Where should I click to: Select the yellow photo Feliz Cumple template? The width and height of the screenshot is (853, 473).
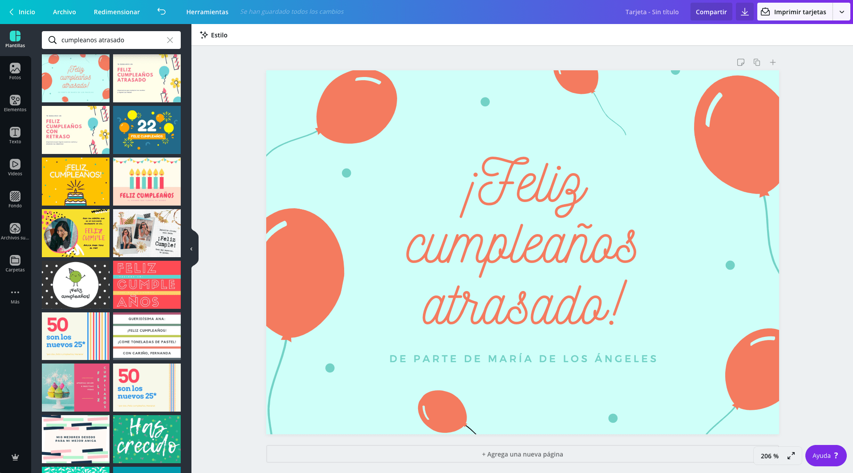pyautogui.click(x=76, y=233)
